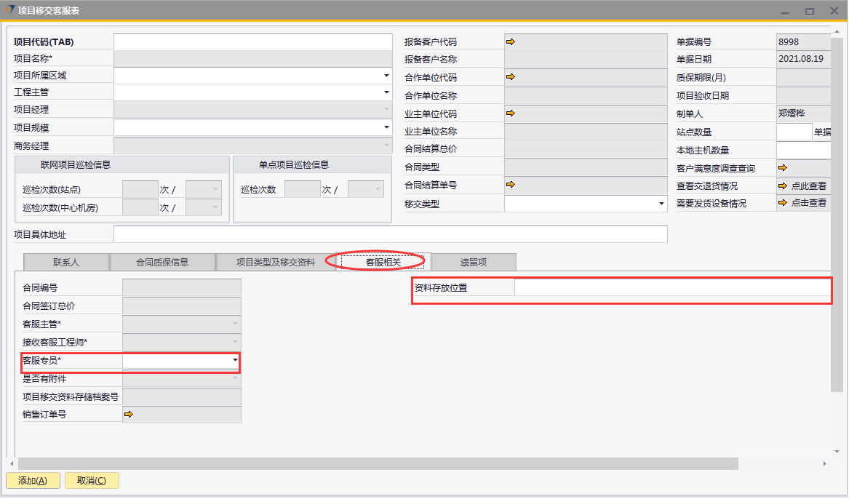Click arrow icon beside 报备客户代码
This screenshot has width=849, height=499.
point(511,42)
